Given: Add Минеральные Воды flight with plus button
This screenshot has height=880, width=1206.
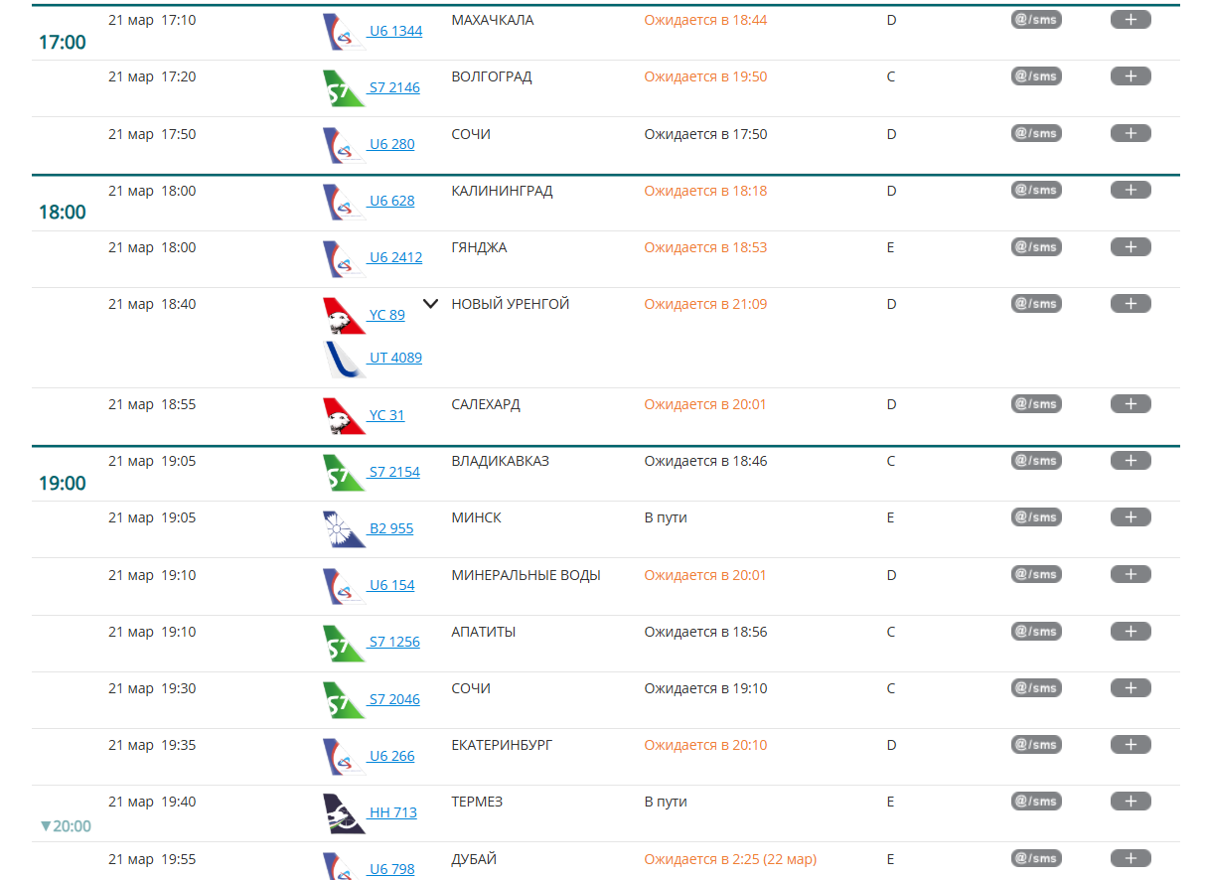Looking at the screenshot, I should click(1130, 574).
